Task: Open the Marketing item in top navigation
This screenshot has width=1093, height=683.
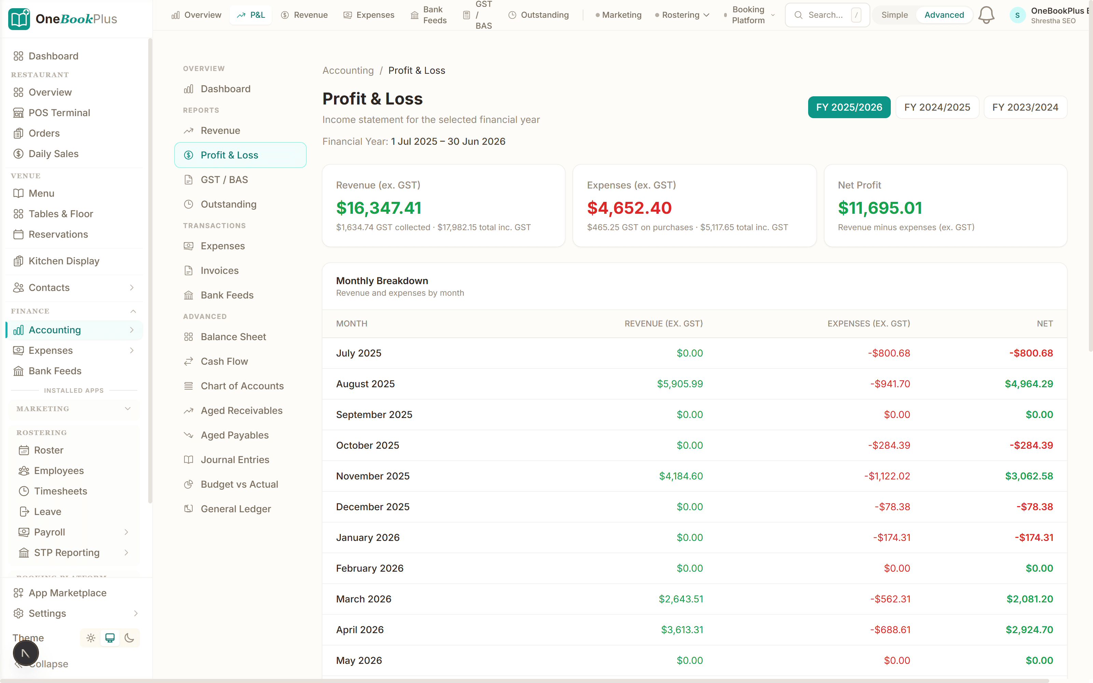Action: (x=622, y=14)
